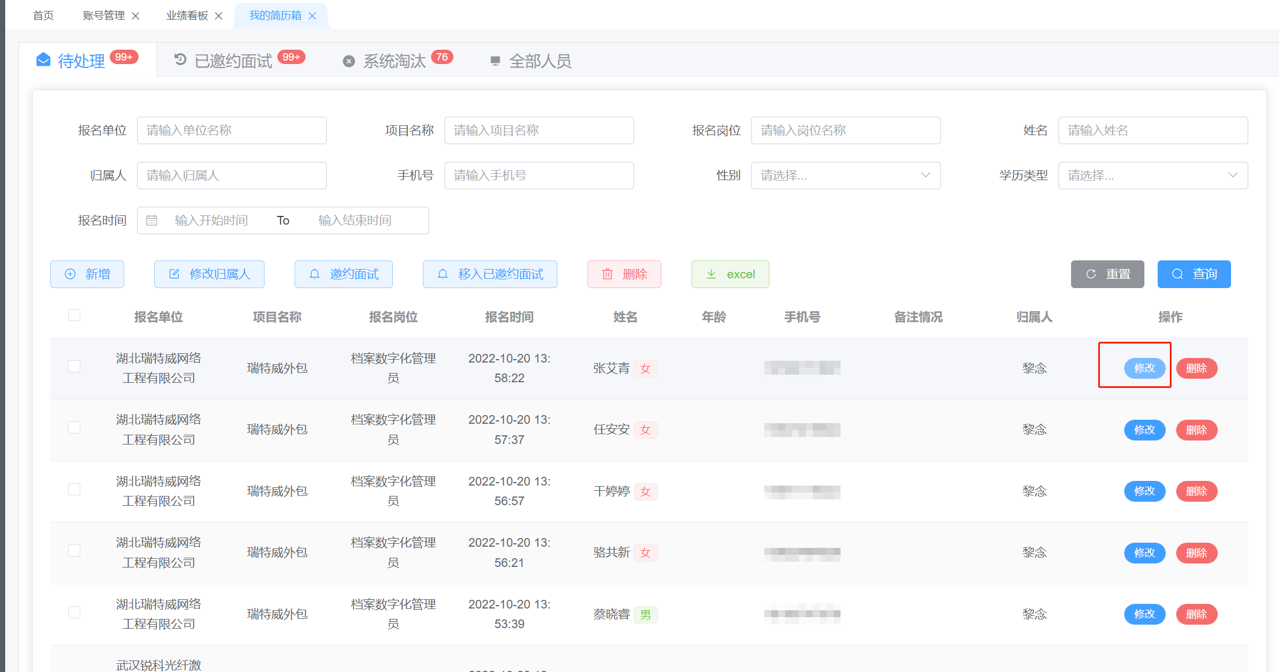Check the row checkbox for 张艾青
The width and height of the screenshot is (1279, 672).
tap(74, 367)
